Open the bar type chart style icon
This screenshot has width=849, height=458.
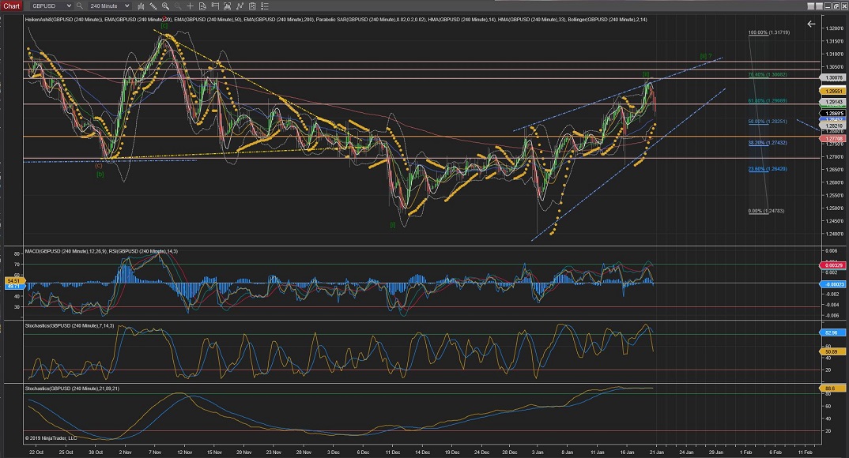click(x=140, y=6)
